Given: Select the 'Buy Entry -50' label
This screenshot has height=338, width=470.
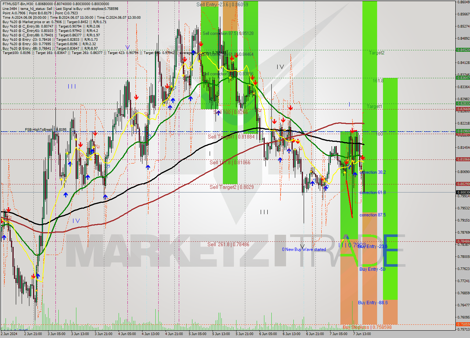Looking at the screenshot, I should (372, 269).
